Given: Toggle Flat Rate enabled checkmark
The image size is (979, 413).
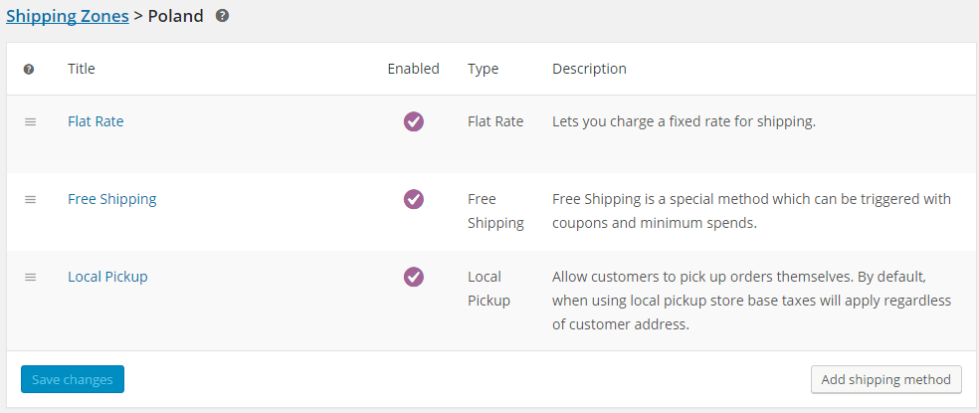Looking at the screenshot, I should pyautogui.click(x=413, y=121).
